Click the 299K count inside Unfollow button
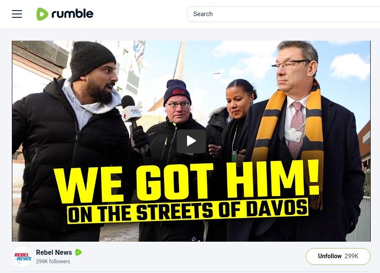 352,256
